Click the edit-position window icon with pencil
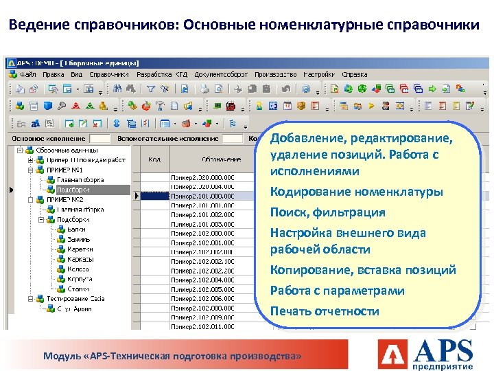 [83, 124]
